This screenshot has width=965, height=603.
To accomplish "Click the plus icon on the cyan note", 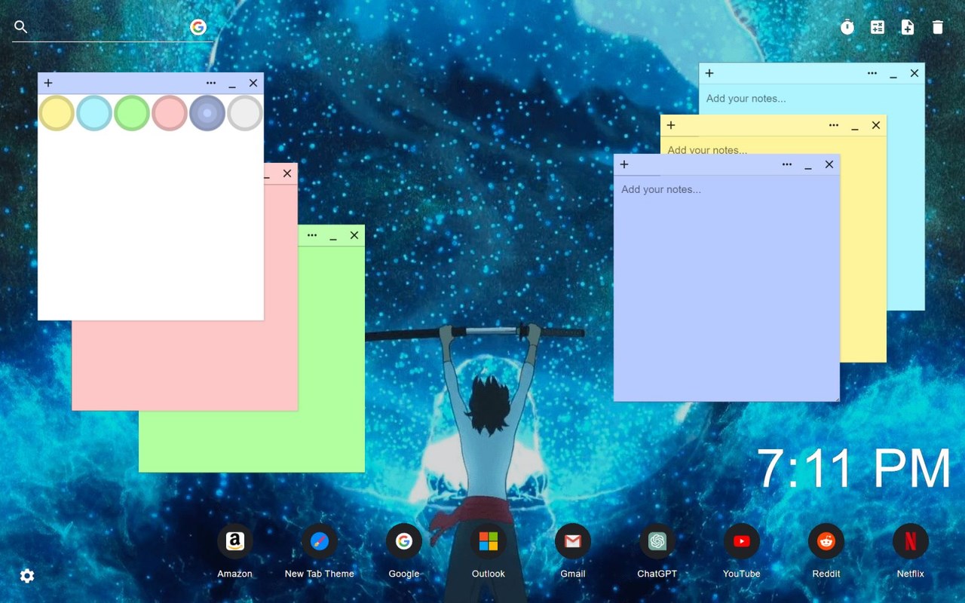I will click(x=709, y=73).
